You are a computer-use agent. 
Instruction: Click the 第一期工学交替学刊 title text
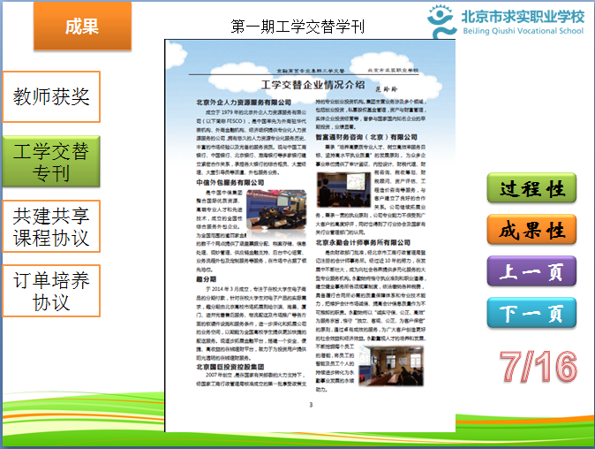pyautogui.click(x=297, y=27)
